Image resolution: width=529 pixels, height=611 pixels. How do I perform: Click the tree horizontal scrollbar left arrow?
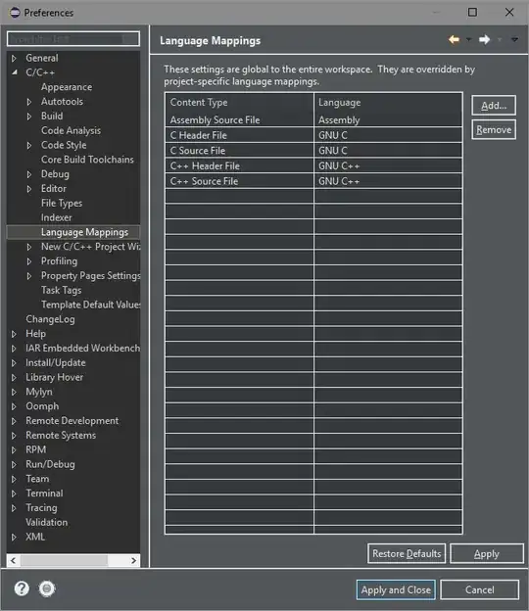coord(14,561)
